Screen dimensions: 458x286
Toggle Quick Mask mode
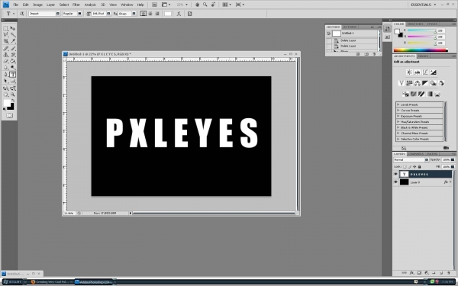click(9, 116)
